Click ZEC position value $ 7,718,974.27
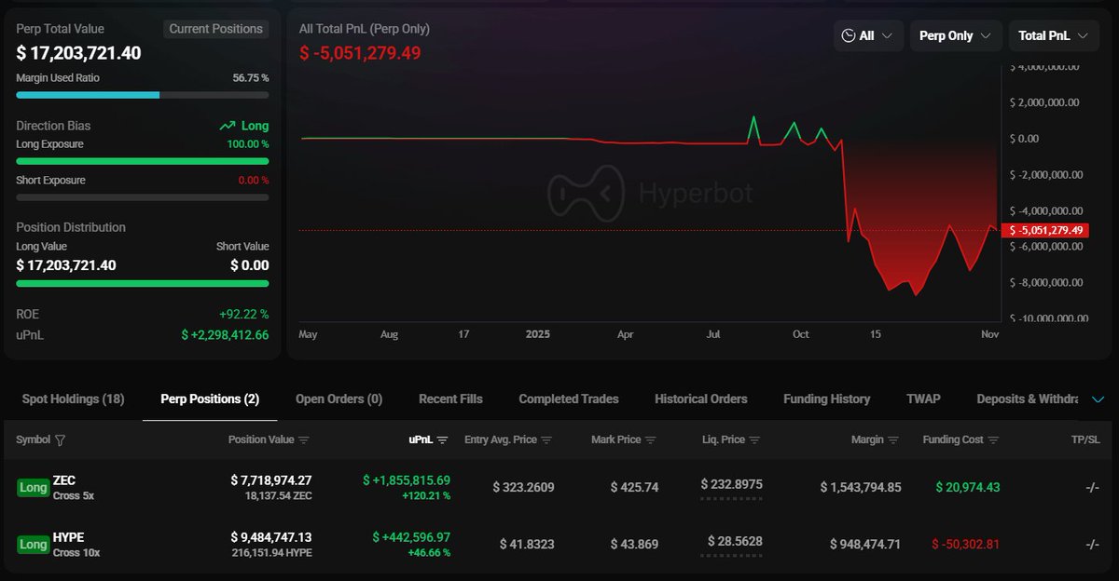 271,480
